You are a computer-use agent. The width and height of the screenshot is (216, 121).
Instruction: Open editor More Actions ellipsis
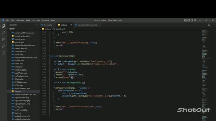[x=213, y=25]
